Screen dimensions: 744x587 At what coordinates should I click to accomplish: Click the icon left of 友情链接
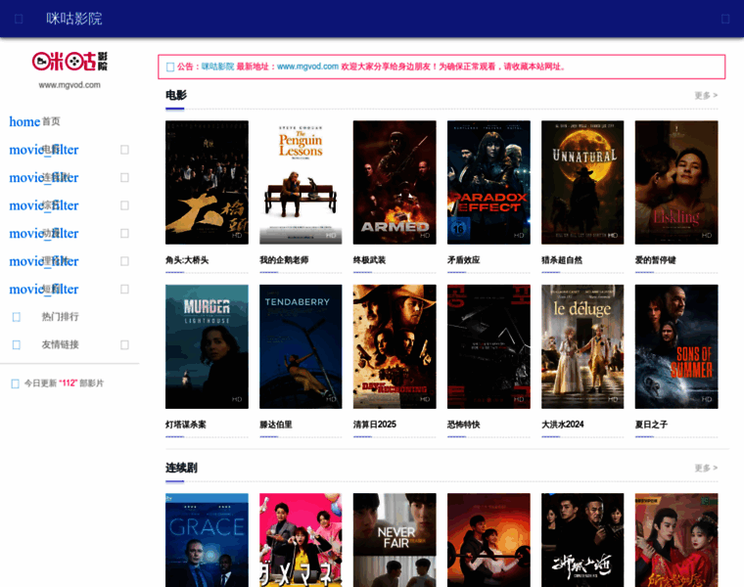click(17, 344)
